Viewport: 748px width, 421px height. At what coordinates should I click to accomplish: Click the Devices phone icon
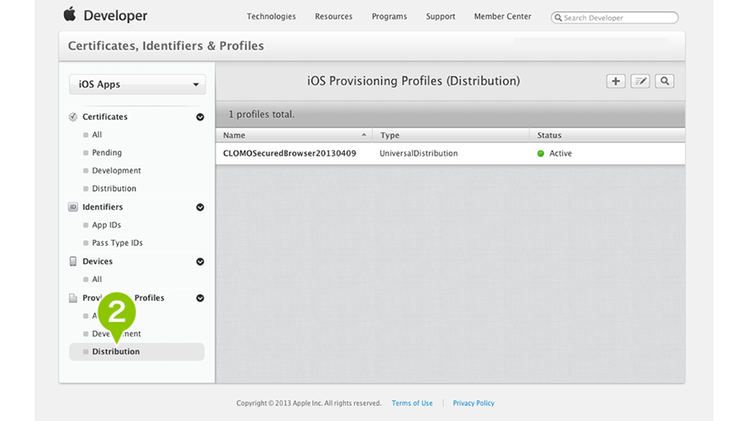coord(73,261)
